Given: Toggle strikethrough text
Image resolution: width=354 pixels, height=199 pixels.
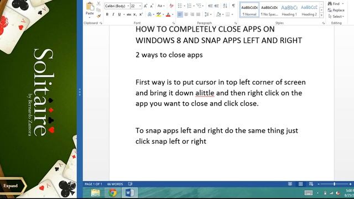Looking at the screenshot, I should click(129, 14).
